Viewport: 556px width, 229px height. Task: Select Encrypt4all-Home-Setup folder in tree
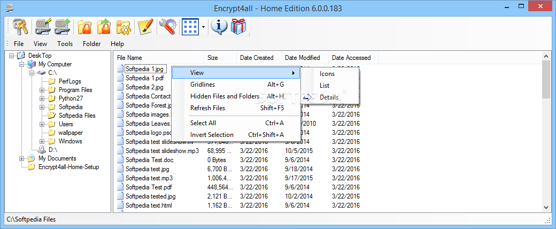click(x=68, y=167)
